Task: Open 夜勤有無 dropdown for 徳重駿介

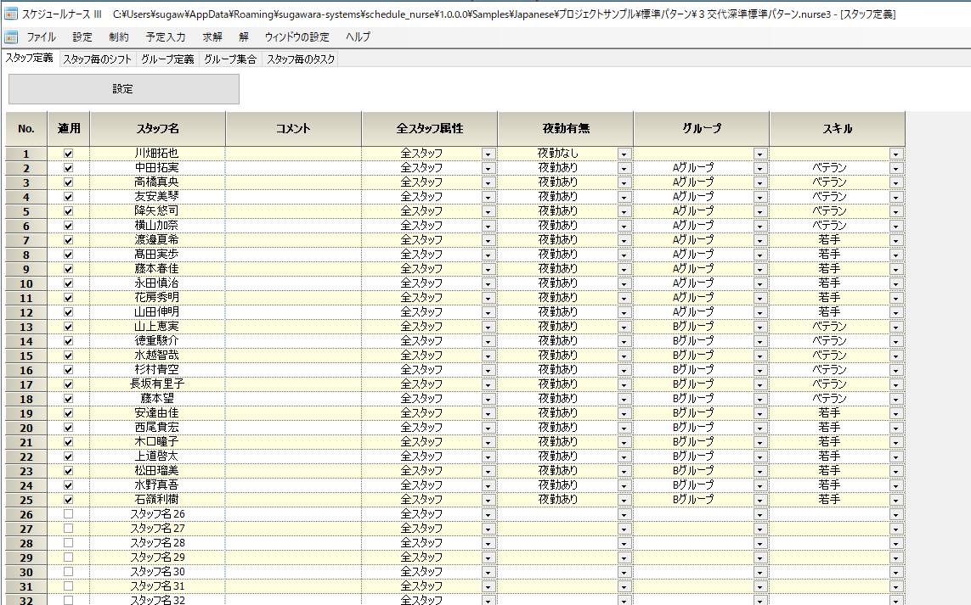Action: [x=624, y=341]
